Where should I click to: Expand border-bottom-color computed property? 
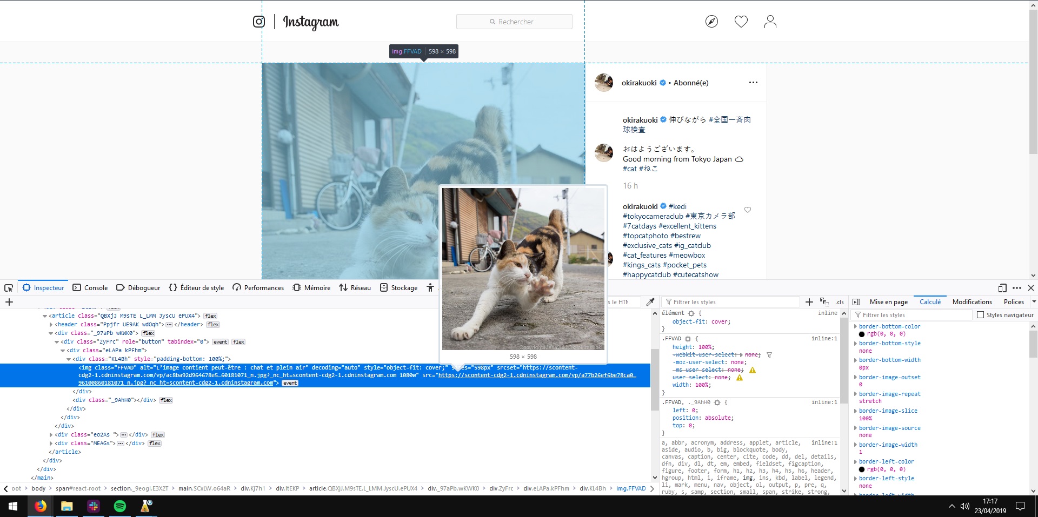click(x=855, y=326)
